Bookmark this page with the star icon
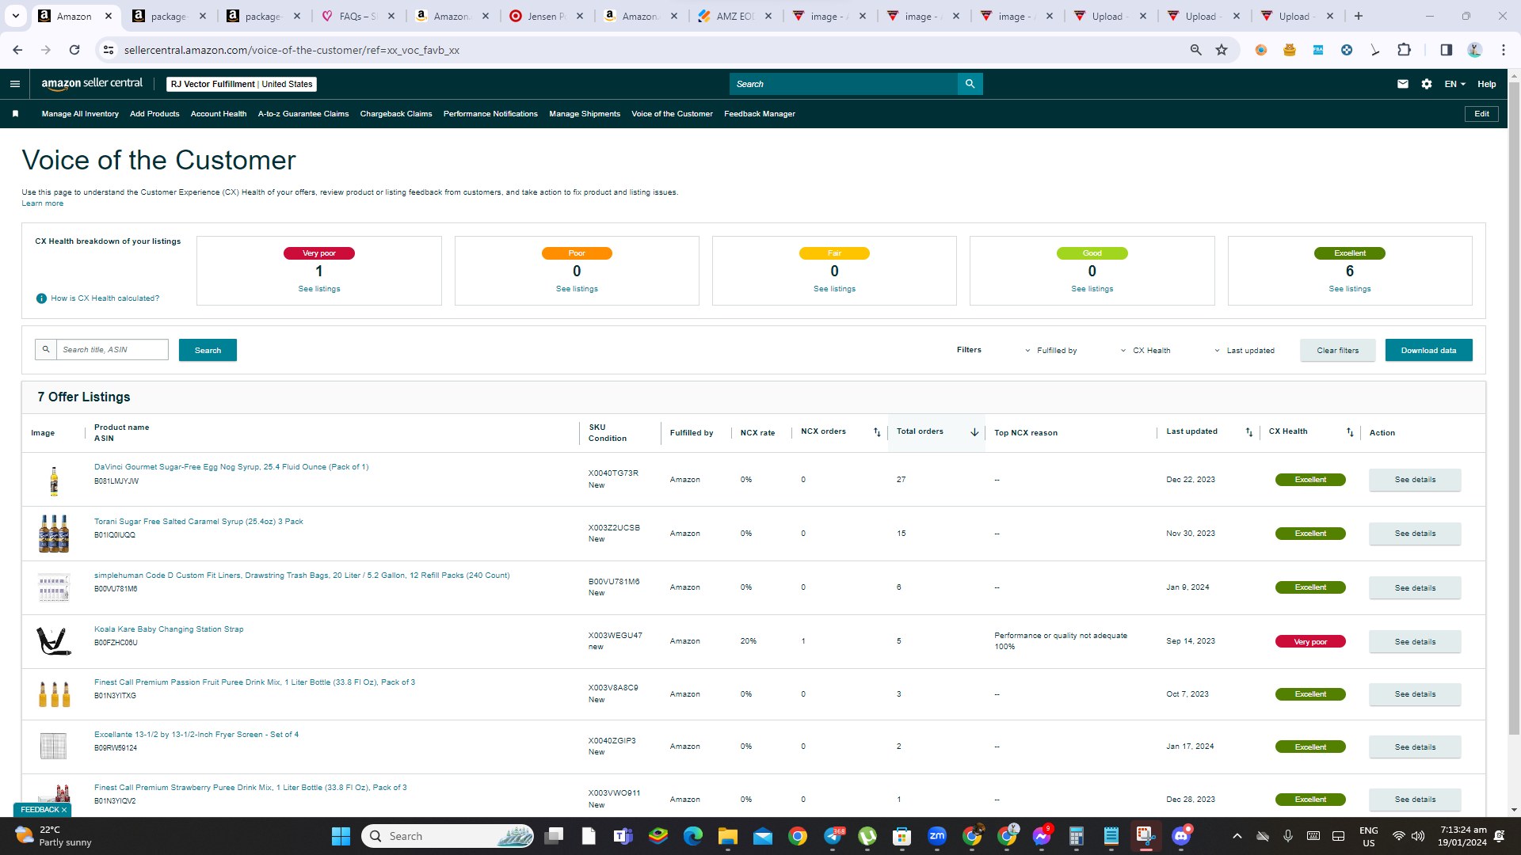1521x855 pixels. 1222,50
